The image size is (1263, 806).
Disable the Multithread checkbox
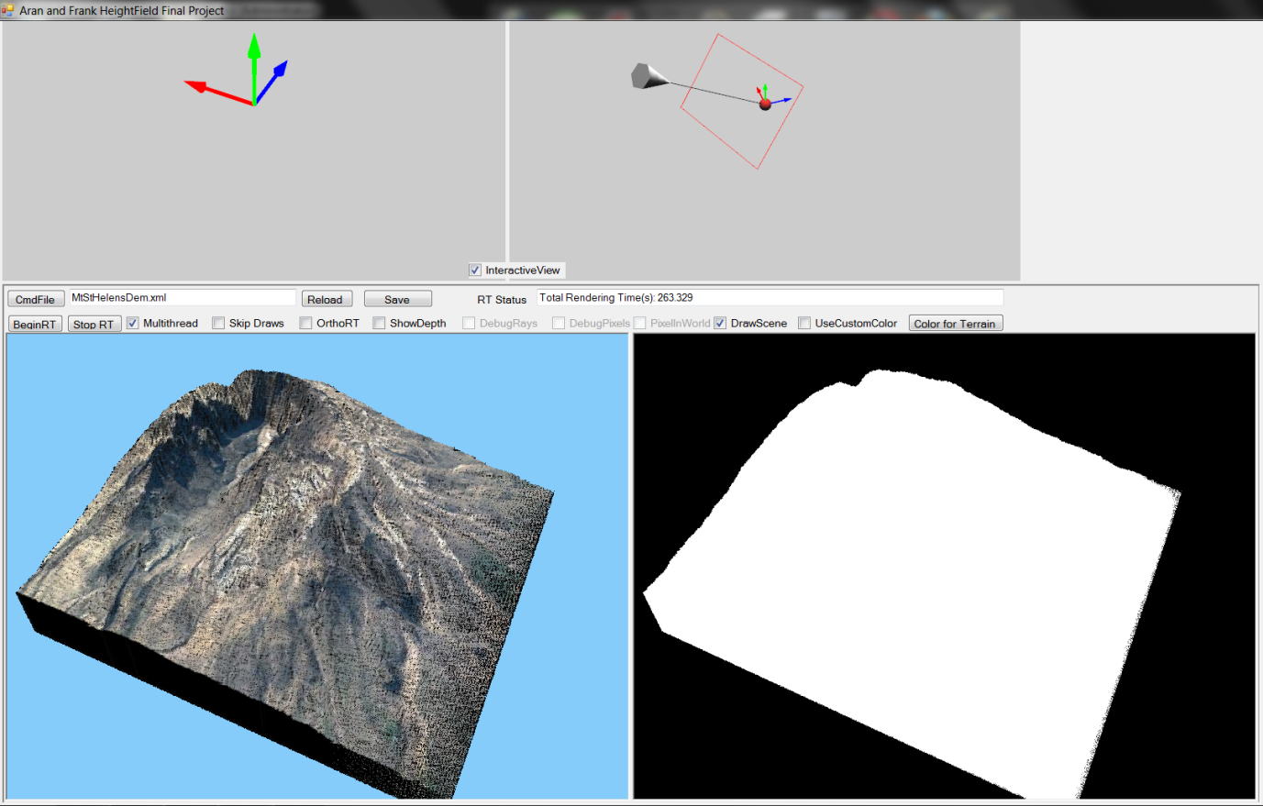click(133, 323)
